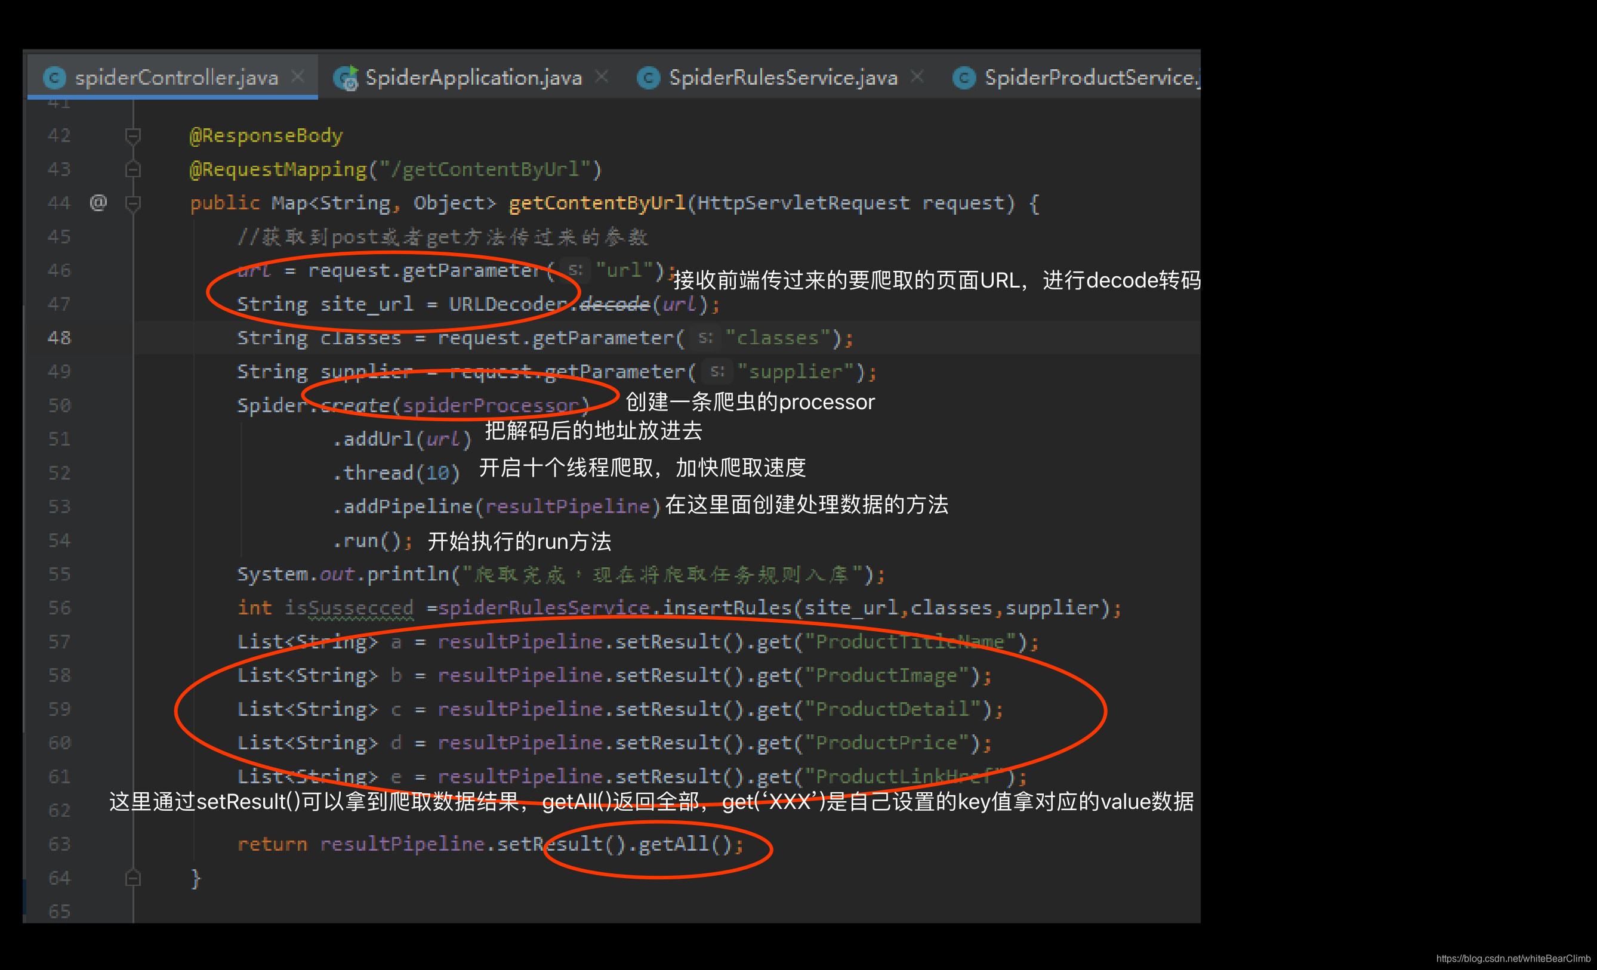Image resolution: width=1597 pixels, height=970 pixels.
Task: Click the class icon on SpiderProductService tab
Action: coord(964,78)
